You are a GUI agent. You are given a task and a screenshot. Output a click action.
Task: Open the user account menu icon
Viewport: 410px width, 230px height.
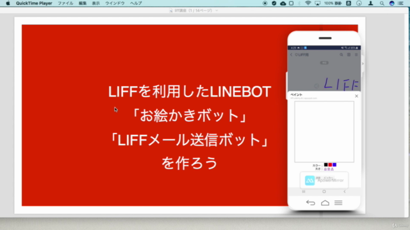pyautogui.click(x=370, y=3)
